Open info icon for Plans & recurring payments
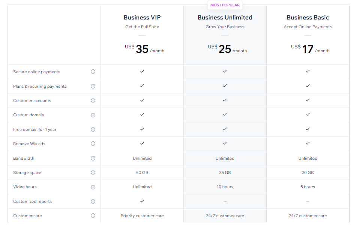The image size is (359, 228). 93,86
